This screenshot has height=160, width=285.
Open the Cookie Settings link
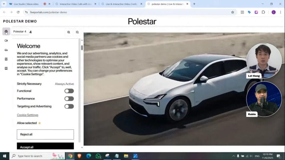coord(27,115)
